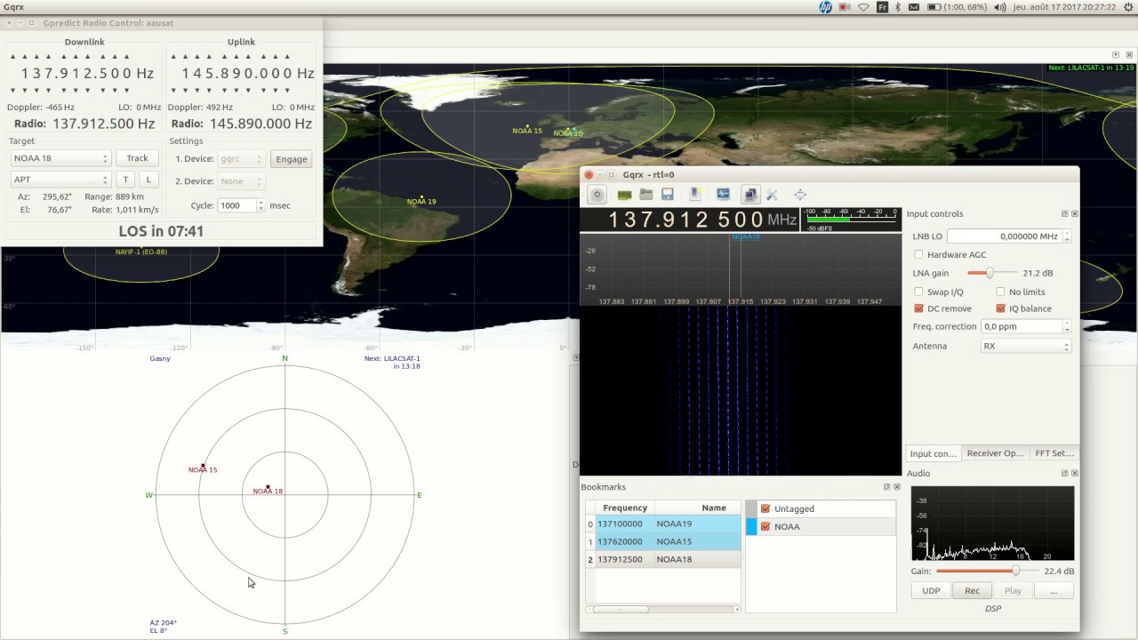
Task: Adjust the LNA gain slider
Action: pos(992,273)
